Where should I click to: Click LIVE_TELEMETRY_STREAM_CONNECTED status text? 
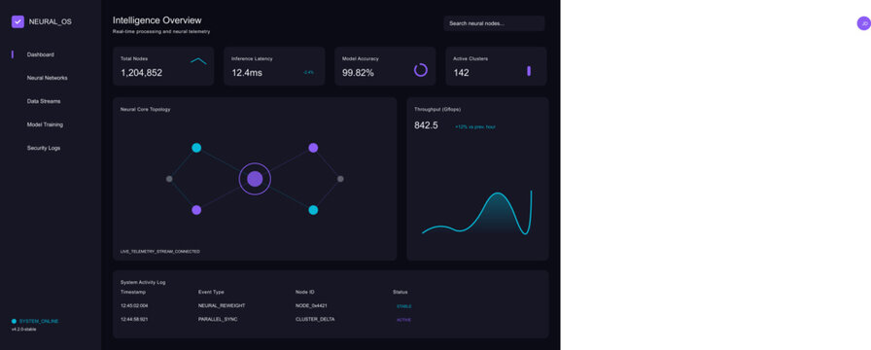[x=160, y=252]
